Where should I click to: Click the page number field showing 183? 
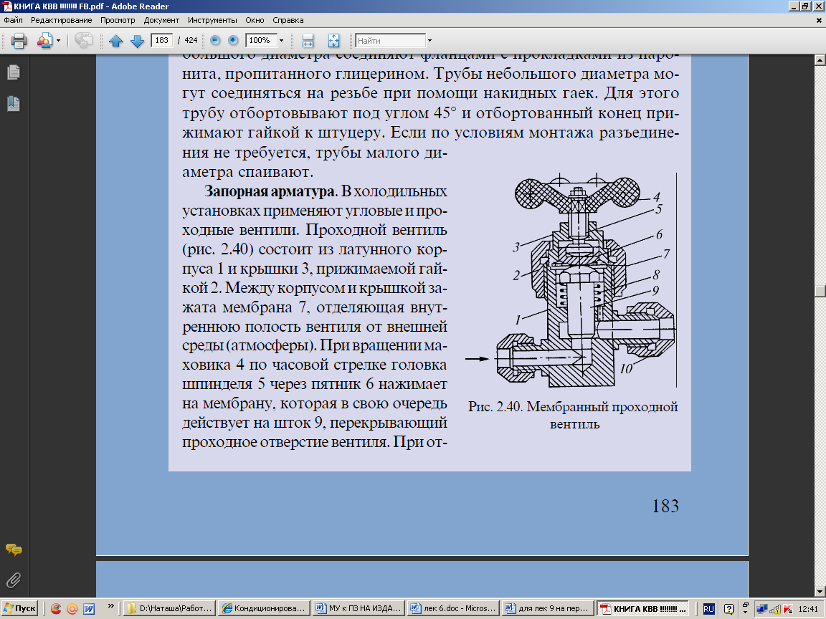coord(162,41)
